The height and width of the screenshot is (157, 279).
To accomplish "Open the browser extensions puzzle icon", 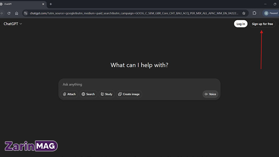I will (x=255, y=13).
